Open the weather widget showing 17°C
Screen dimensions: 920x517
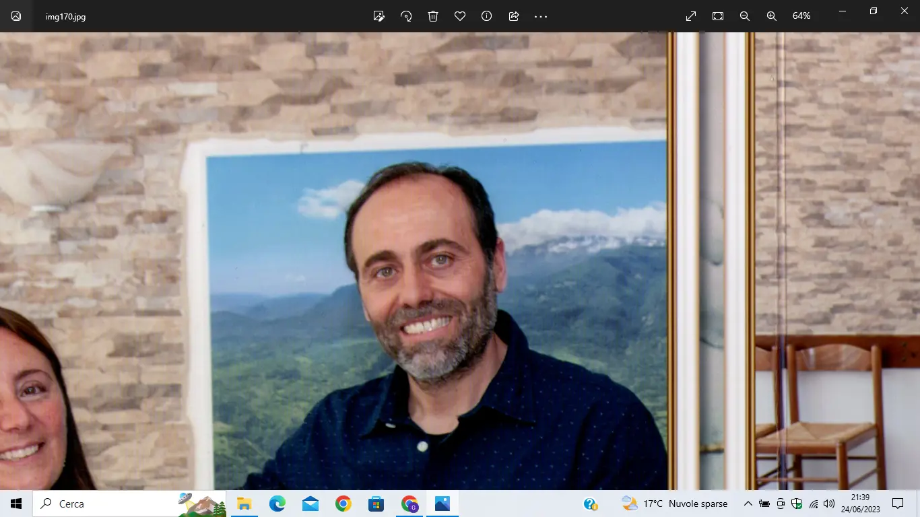675,504
